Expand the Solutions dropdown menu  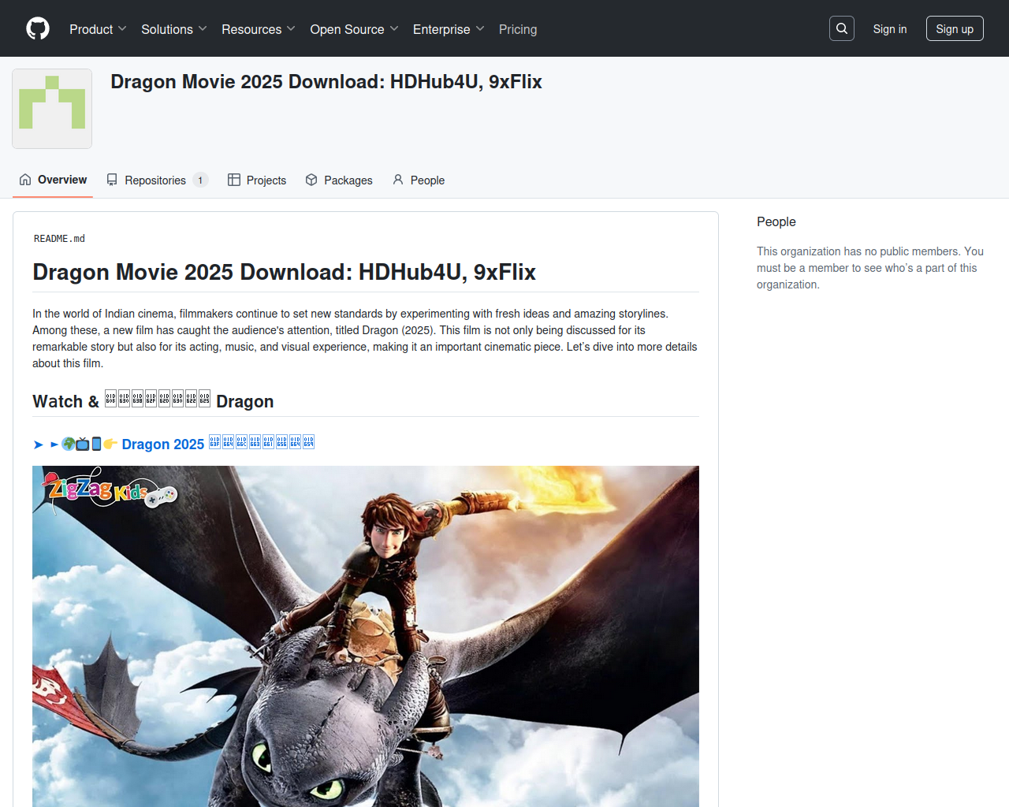point(173,29)
